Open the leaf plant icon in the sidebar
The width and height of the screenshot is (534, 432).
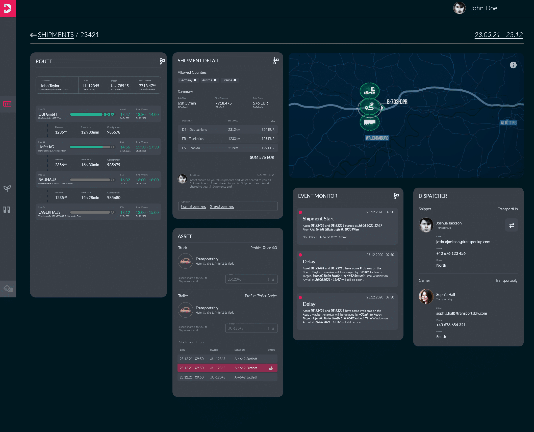(7, 188)
